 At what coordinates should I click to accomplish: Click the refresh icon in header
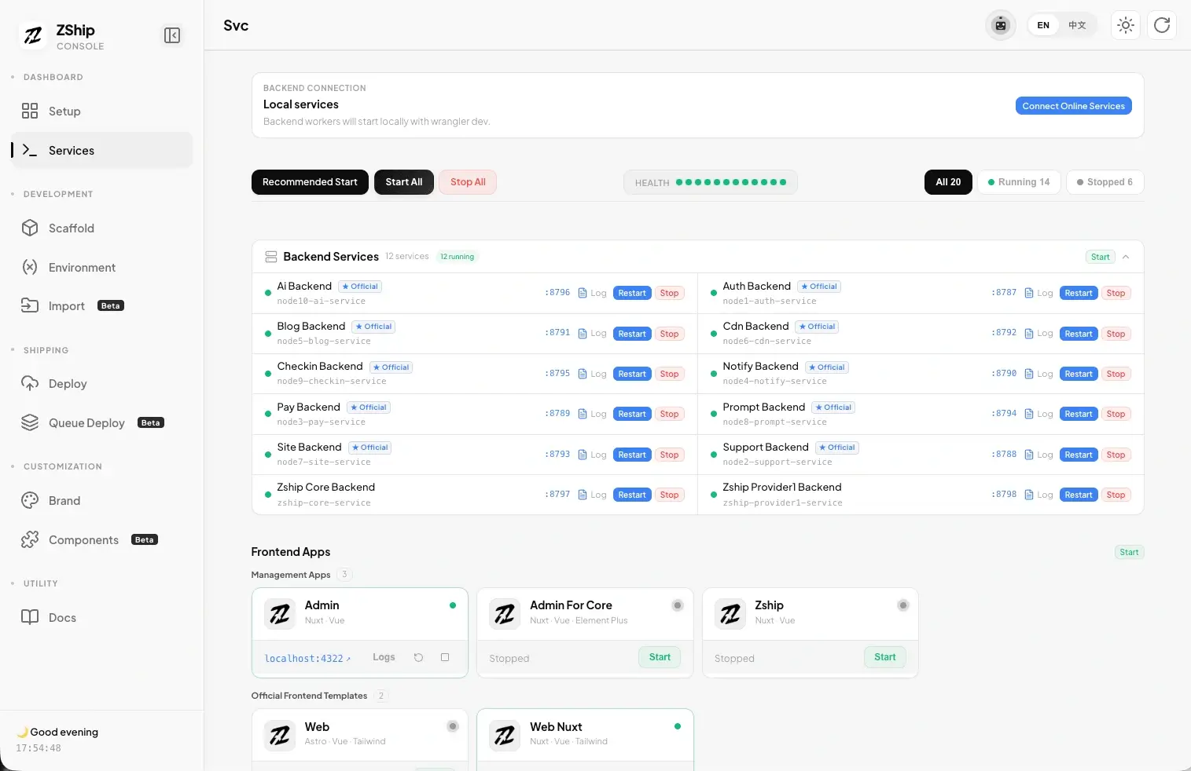tap(1162, 25)
